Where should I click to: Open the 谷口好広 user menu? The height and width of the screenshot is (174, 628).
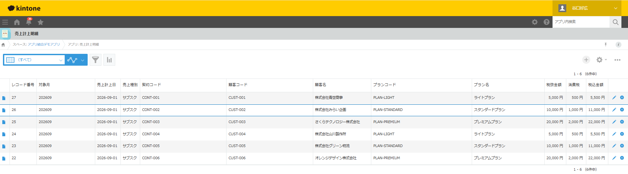(x=587, y=8)
